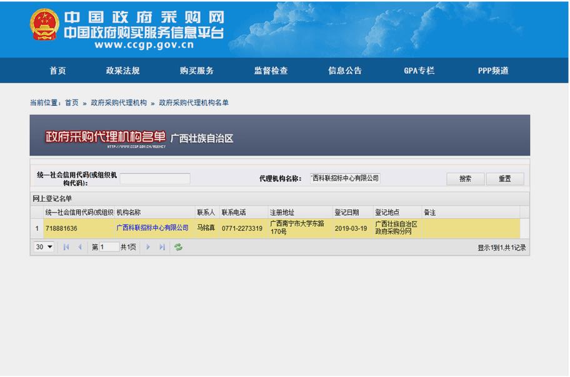This screenshot has width=570, height=377.
Task: Select contact name cell 马铭真
Action: click(206, 228)
